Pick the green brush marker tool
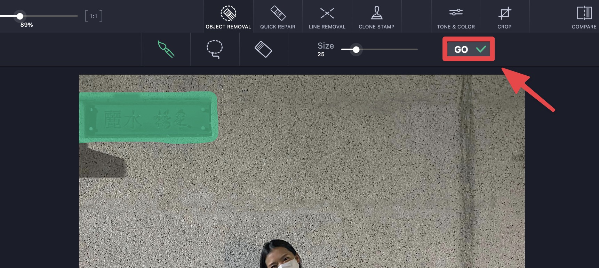Screen dimensions: 599x268 (x=166, y=49)
